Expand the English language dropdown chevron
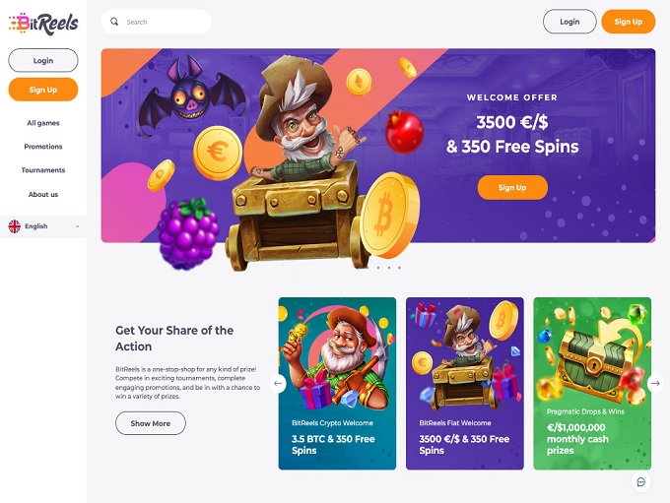Image resolution: width=670 pixels, height=503 pixels. coord(77,226)
